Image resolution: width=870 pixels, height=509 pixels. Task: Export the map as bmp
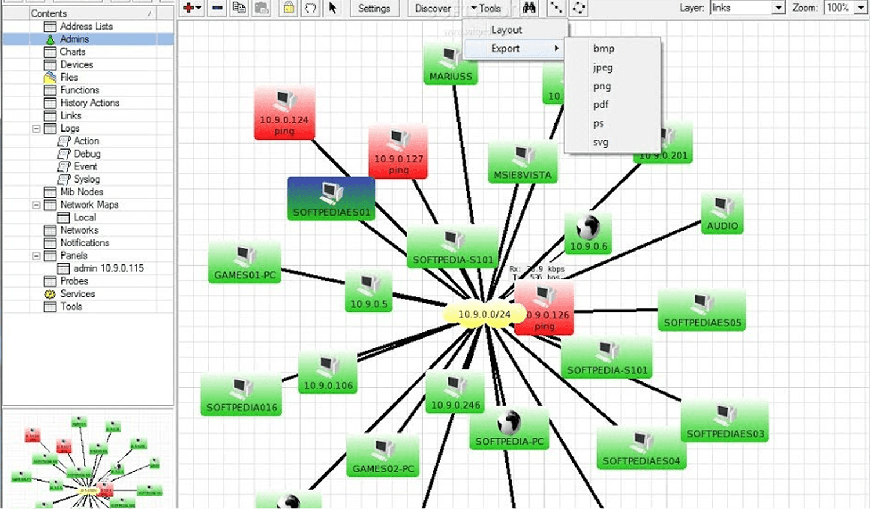pyautogui.click(x=604, y=49)
